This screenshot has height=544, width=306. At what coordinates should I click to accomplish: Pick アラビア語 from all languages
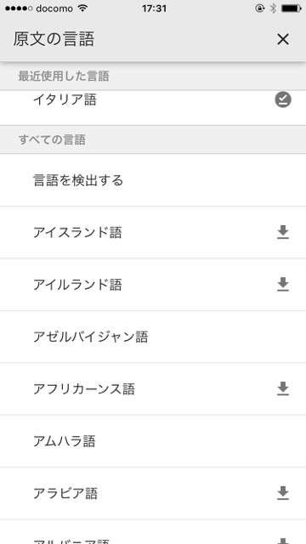pyautogui.click(x=153, y=493)
